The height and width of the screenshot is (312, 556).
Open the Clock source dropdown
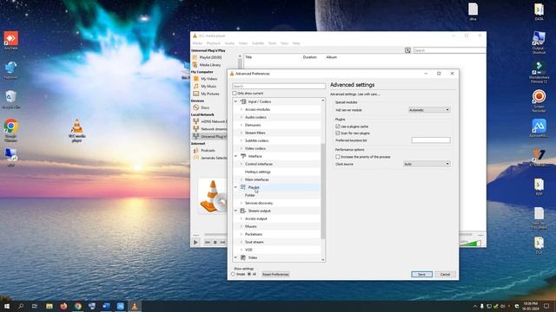pos(427,164)
